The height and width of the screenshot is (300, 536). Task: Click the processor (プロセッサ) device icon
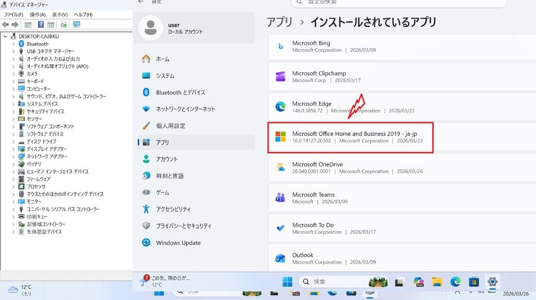(21, 187)
